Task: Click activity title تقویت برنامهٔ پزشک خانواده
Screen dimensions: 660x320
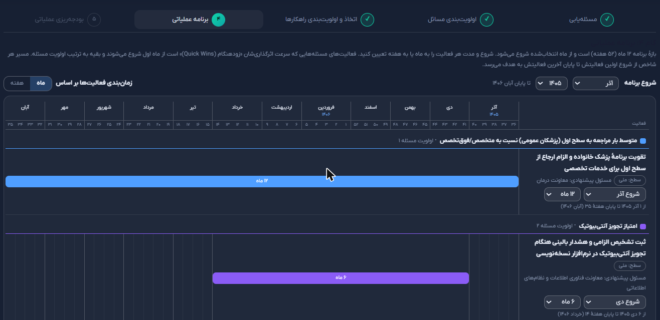Action: (591, 163)
